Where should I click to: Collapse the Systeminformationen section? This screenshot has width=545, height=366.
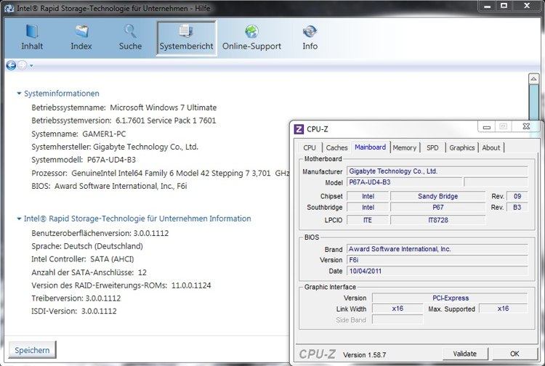coord(19,94)
